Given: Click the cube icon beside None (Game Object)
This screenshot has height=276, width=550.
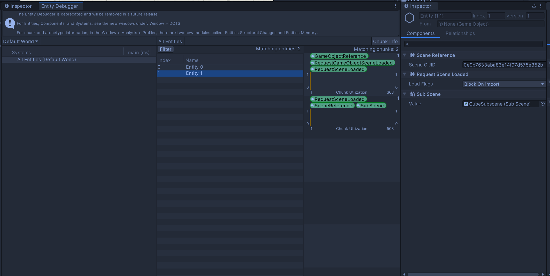Looking at the screenshot, I should (441, 24).
